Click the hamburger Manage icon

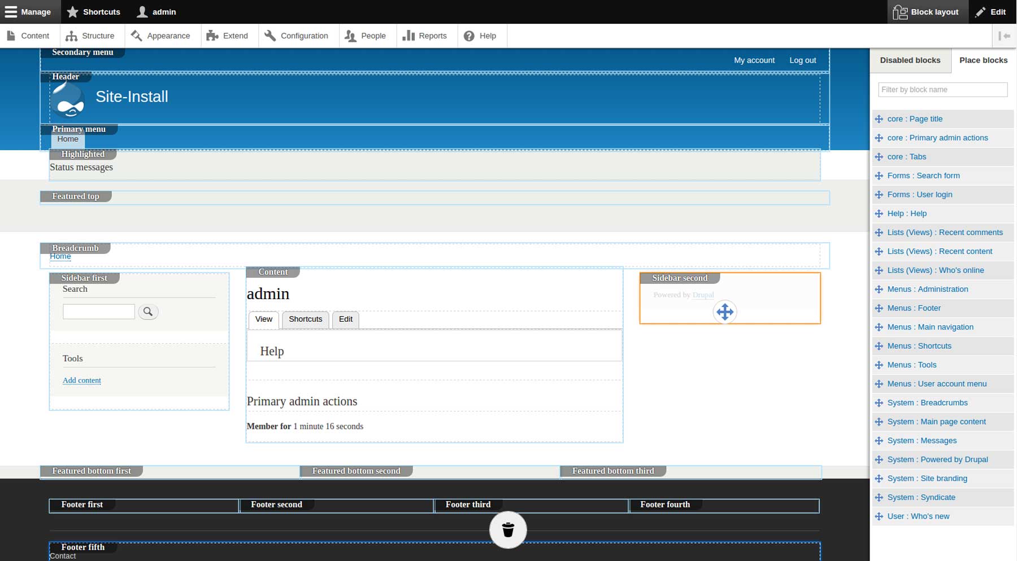(x=11, y=11)
